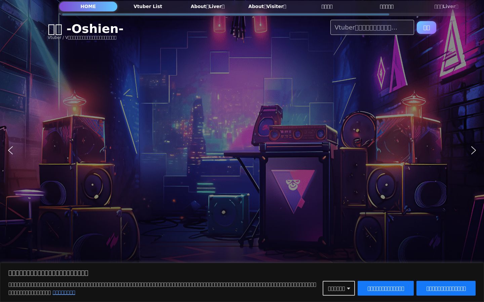Image resolution: width=484 pixels, height=302 pixels.
Task: Click the first blue cookie consent button
Action: pyautogui.click(x=386, y=288)
